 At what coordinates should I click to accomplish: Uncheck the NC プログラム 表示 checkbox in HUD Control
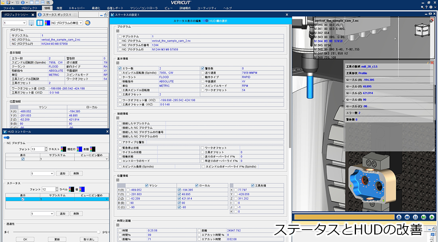[x=23, y=159]
